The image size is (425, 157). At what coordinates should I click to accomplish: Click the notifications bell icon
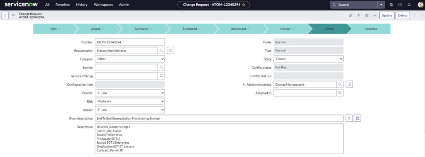(409, 5)
